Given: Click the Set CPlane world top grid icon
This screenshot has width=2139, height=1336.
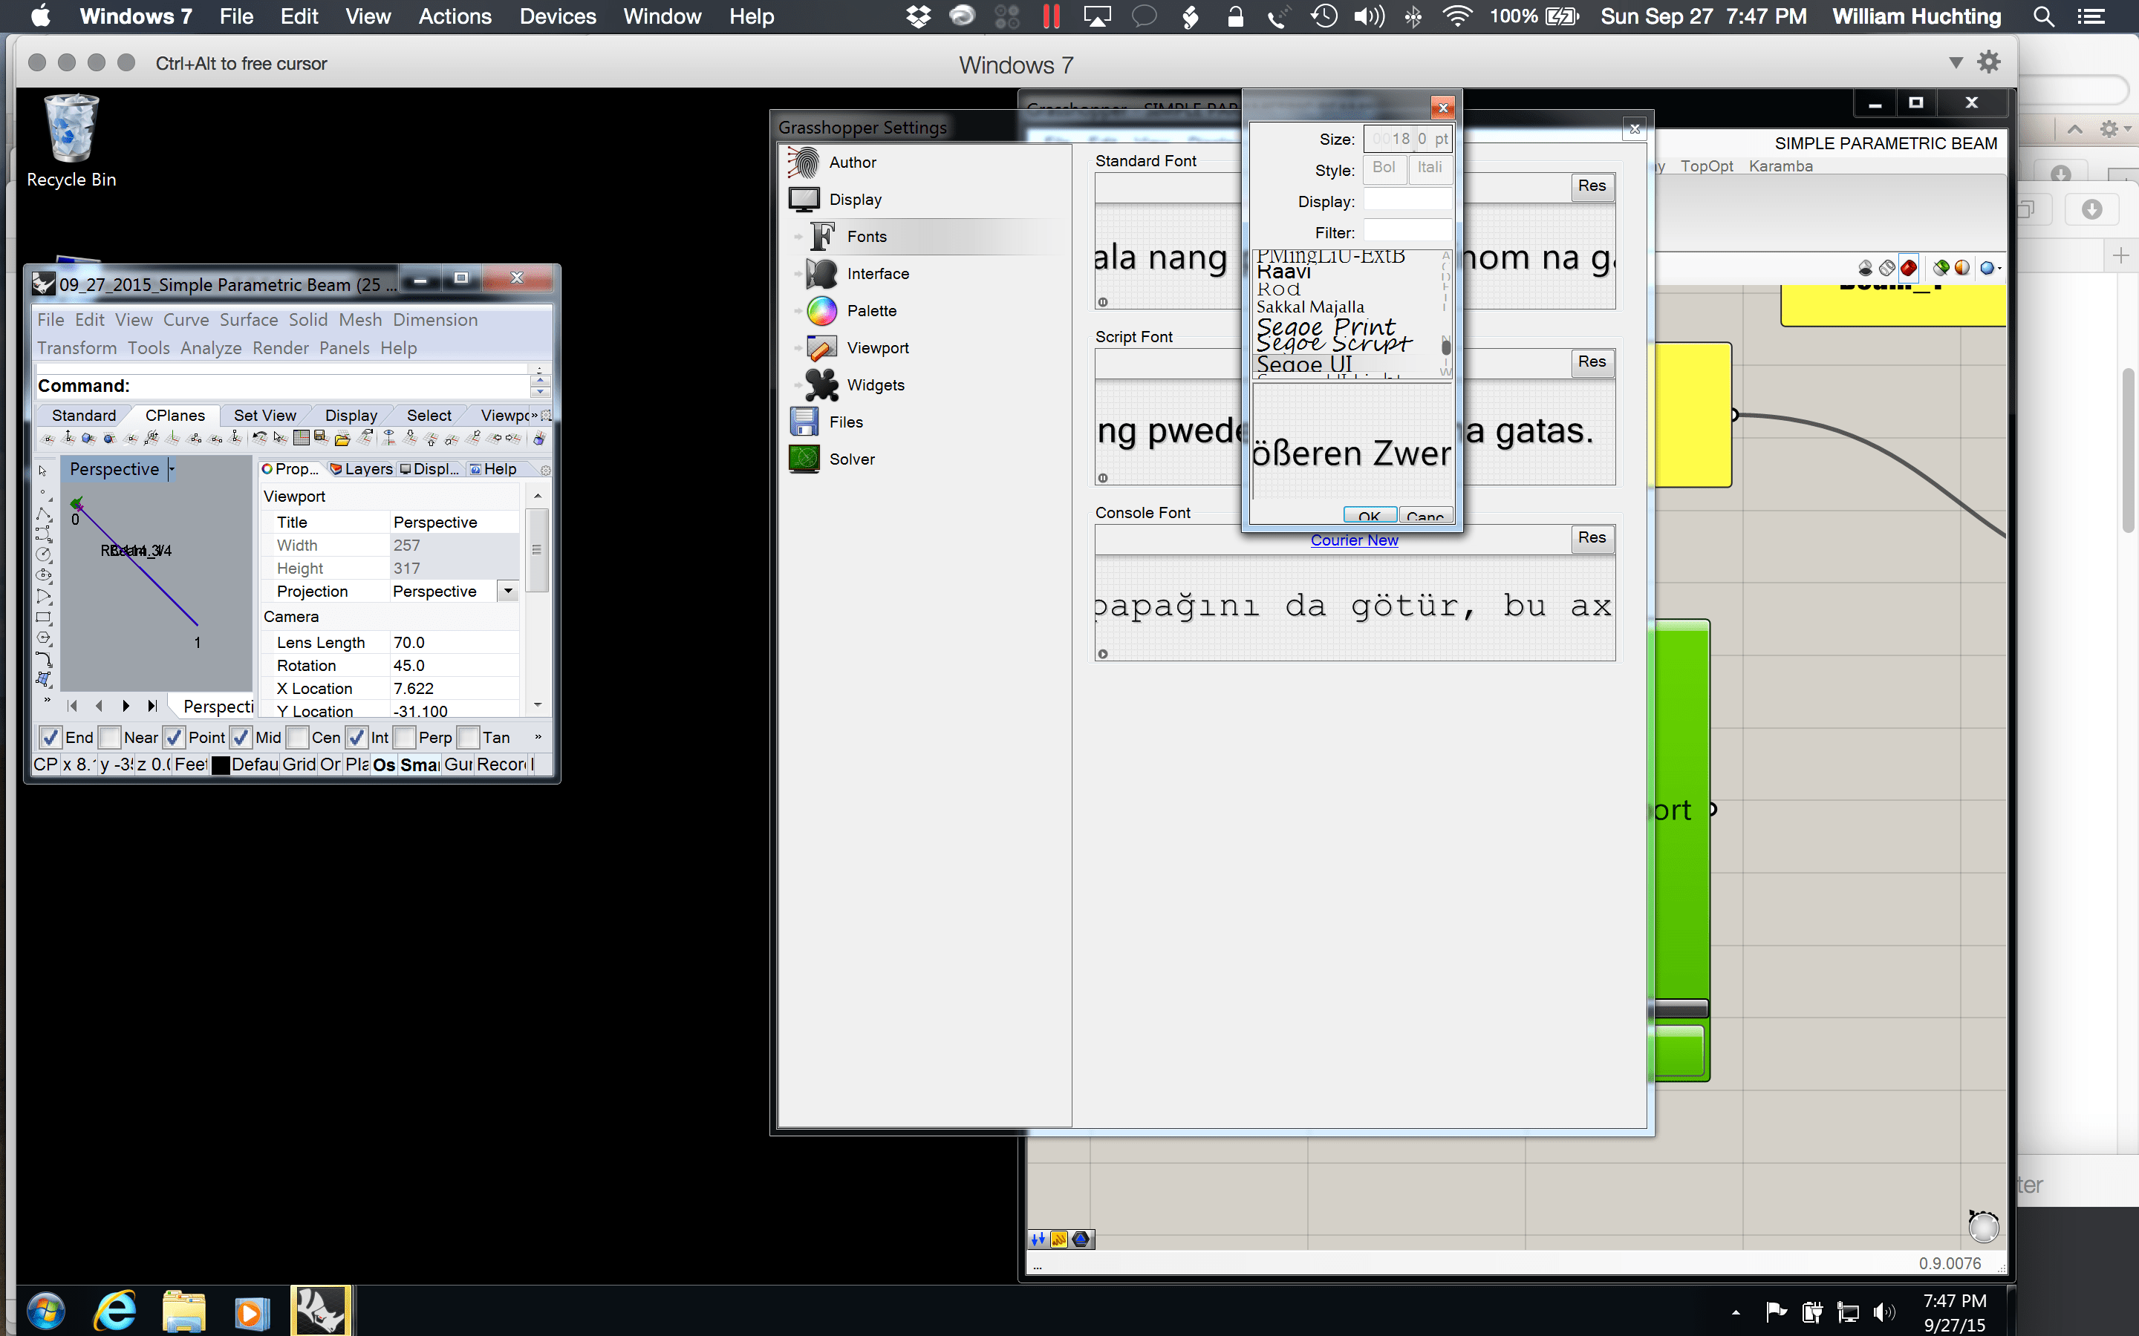Looking at the screenshot, I should [302, 438].
